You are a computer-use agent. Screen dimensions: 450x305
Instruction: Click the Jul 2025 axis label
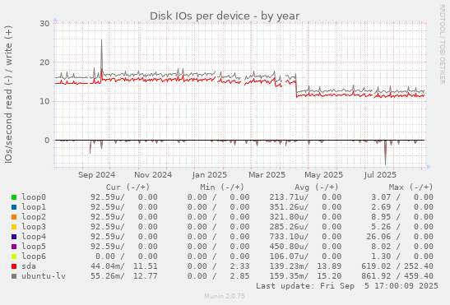380,175
